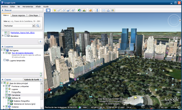
Task: Click the lodging bed icon in park
Action: (91, 97)
